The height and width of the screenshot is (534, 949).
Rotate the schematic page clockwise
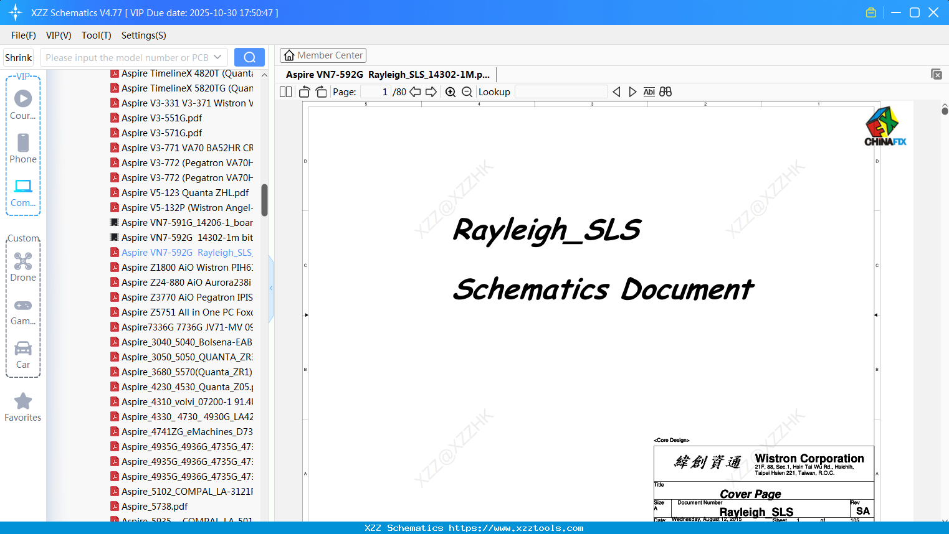pyautogui.click(x=321, y=92)
